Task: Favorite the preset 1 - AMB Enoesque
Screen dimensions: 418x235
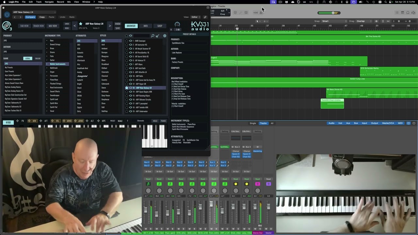Action: tap(127, 41)
